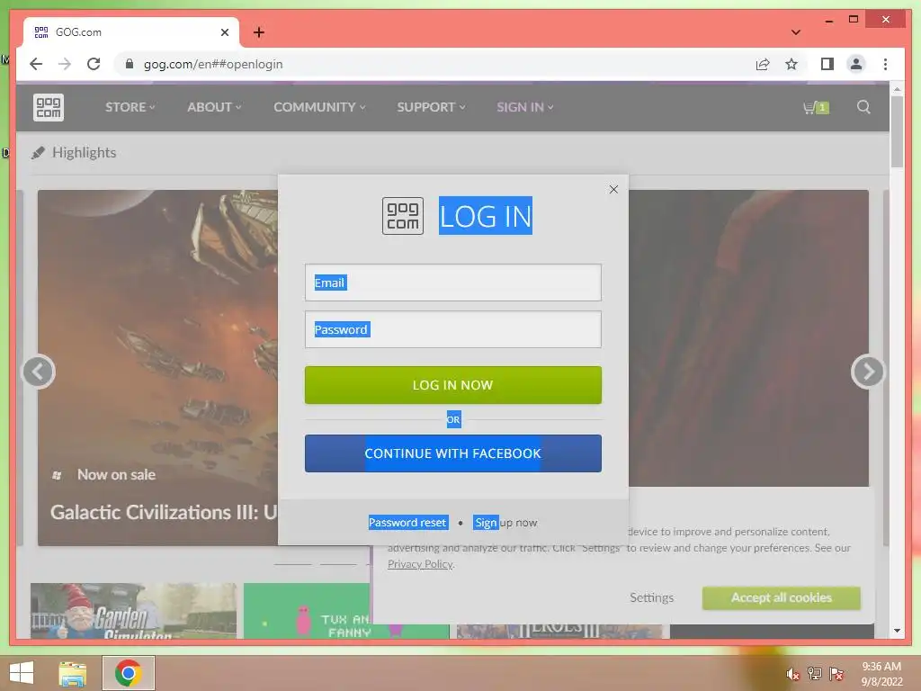Image resolution: width=921 pixels, height=691 pixels.
Task: Click the taskbar clock showing 9:36 AM
Action: point(881,674)
